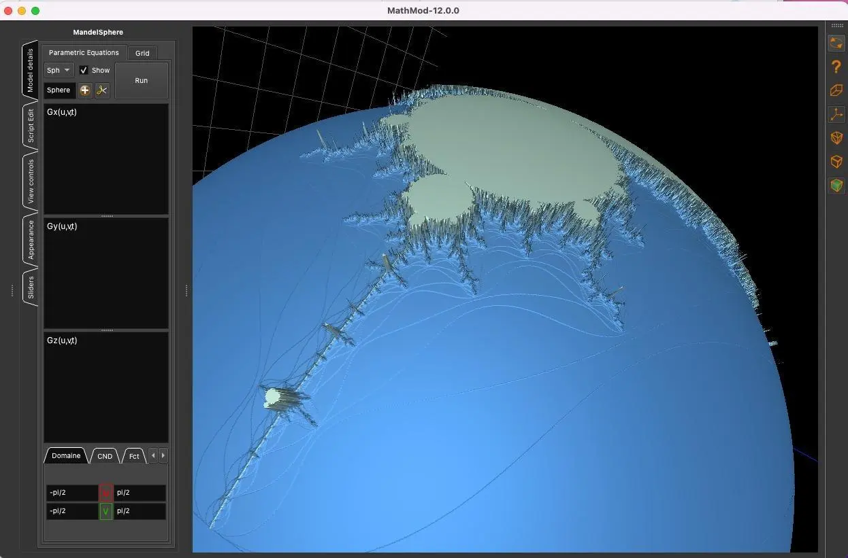This screenshot has width=848, height=558.
Task: Open the Sph coordinate dropdown
Action: 58,69
